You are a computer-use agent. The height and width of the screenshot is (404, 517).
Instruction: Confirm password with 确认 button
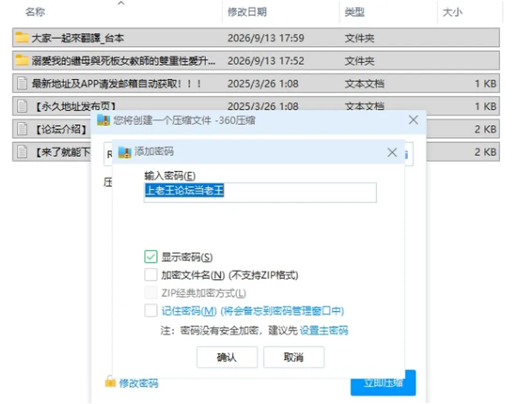point(227,357)
